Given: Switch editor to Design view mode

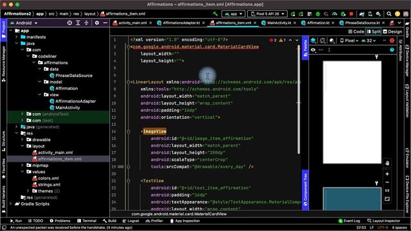Looking at the screenshot, I should click(392, 31).
